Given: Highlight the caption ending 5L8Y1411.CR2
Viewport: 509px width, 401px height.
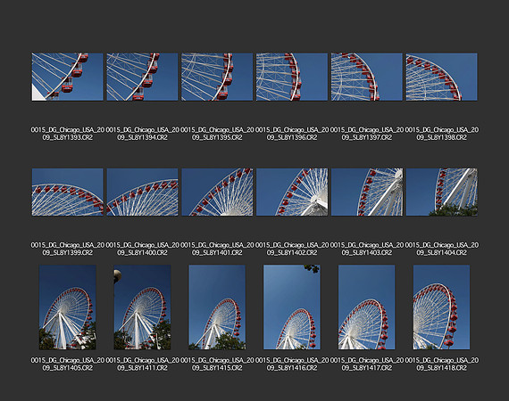Looking at the screenshot, I should pos(142,364).
